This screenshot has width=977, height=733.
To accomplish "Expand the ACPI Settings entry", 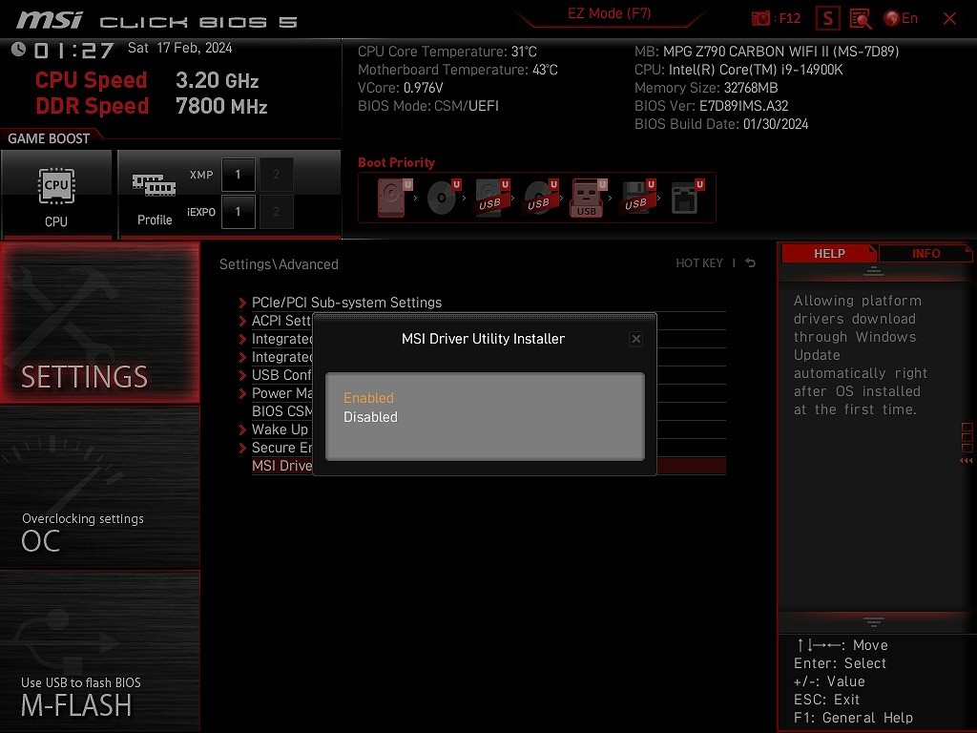I will click(275, 321).
